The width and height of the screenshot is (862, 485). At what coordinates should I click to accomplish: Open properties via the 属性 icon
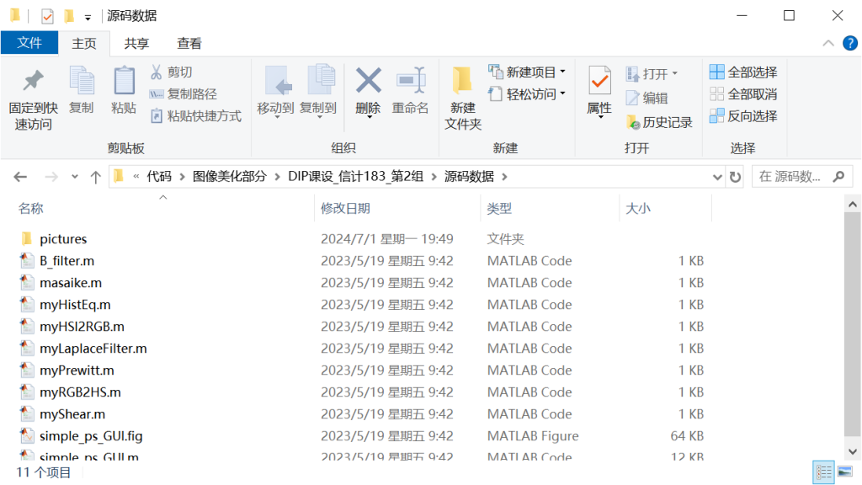tap(599, 93)
